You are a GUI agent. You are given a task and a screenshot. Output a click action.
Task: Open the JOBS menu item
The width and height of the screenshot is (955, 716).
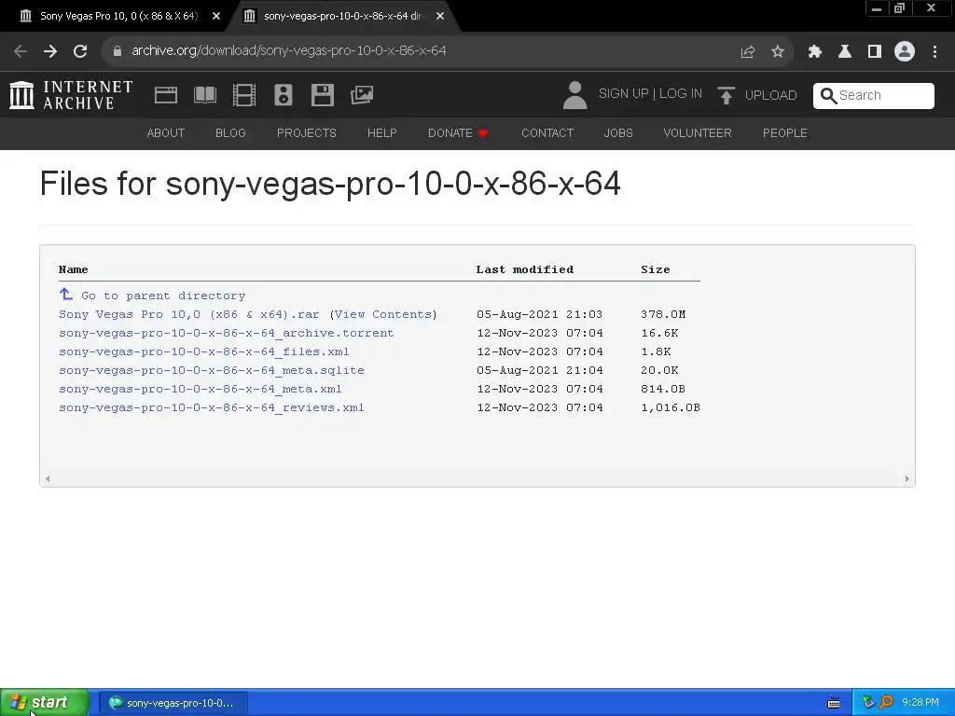pos(618,133)
